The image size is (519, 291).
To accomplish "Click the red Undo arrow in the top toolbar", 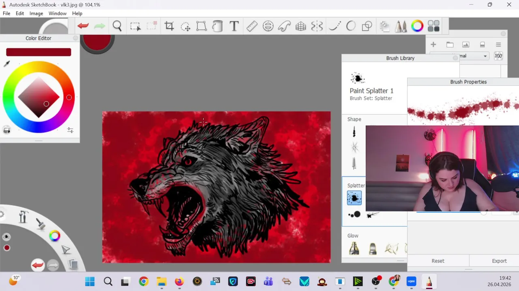I will click(83, 26).
